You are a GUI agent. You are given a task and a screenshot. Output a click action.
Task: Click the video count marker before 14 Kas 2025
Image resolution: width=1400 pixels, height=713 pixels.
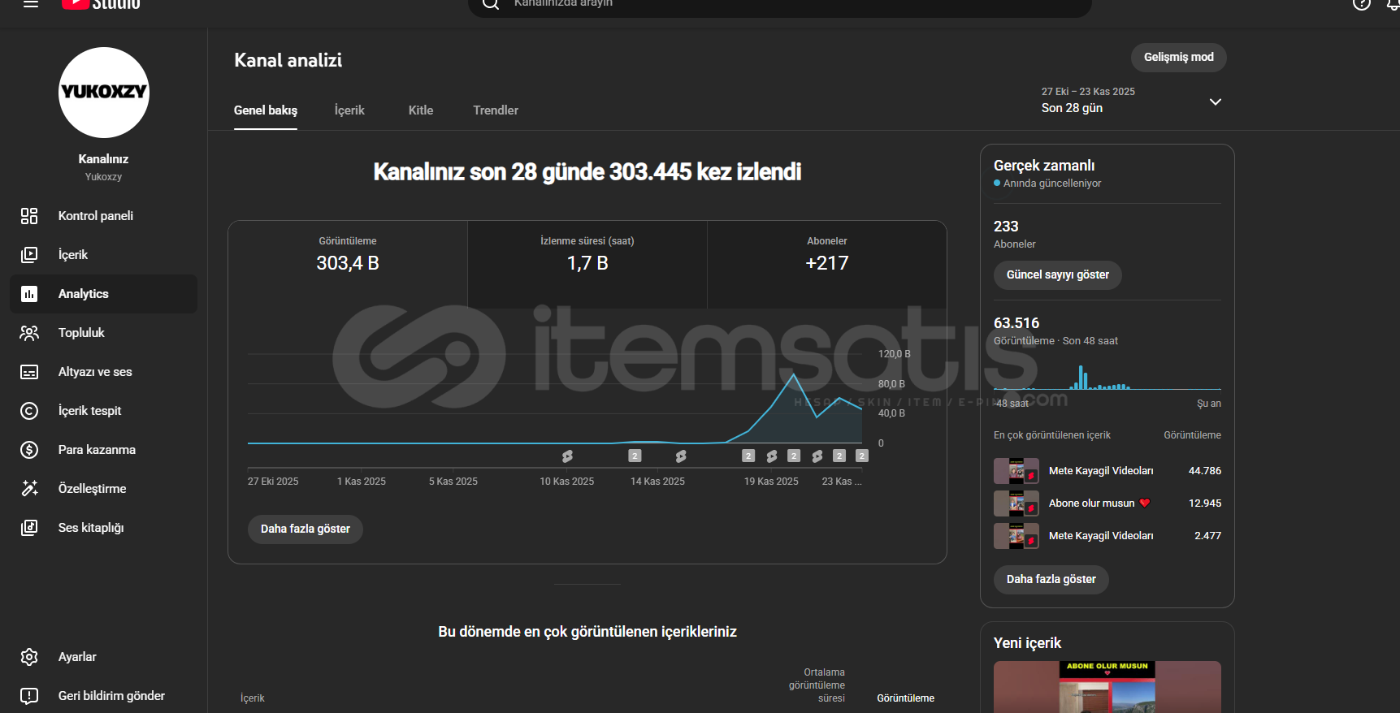pyautogui.click(x=635, y=456)
